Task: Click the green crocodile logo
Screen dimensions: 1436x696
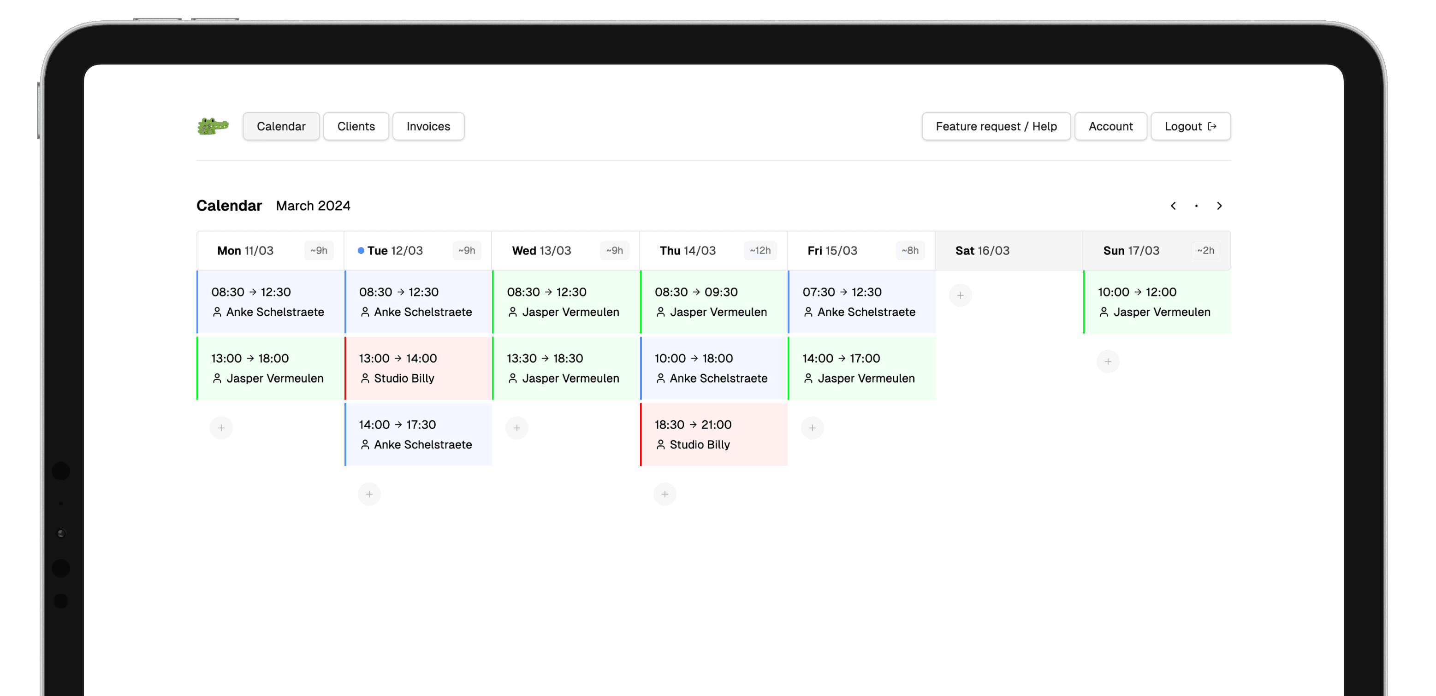Action: tap(213, 126)
